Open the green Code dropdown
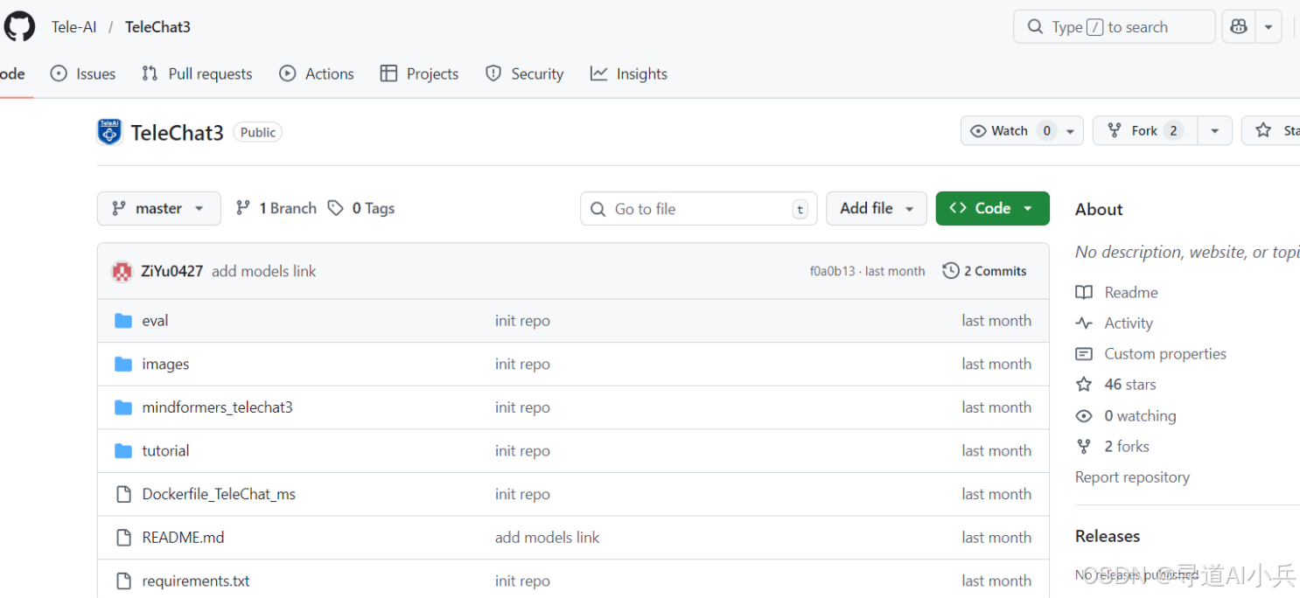 pyautogui.click(x=992, y=208)
